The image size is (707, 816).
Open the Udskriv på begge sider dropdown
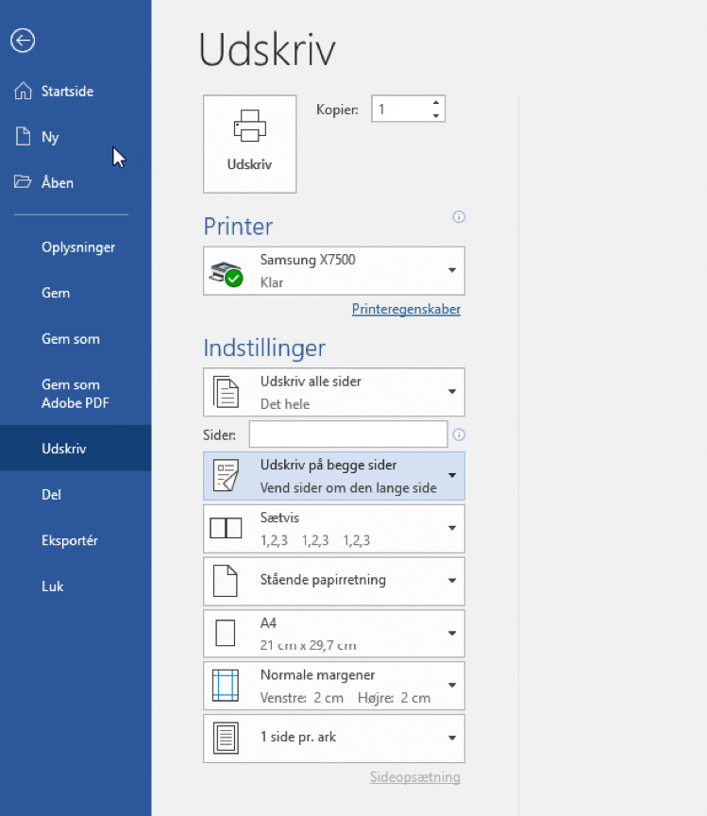click(x=334, y=476)
